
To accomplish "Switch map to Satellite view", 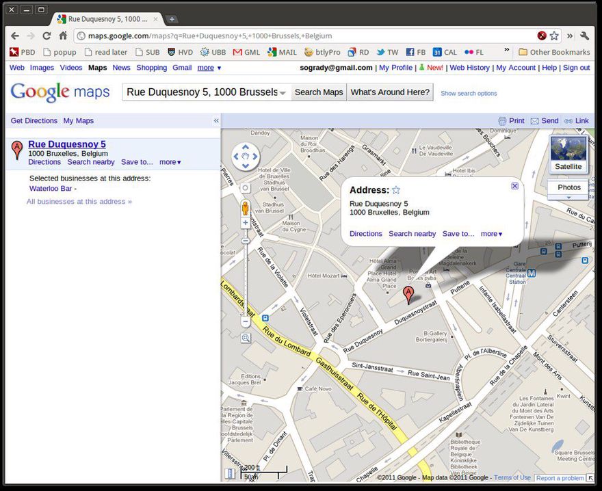I will click(x=568, y=154).
